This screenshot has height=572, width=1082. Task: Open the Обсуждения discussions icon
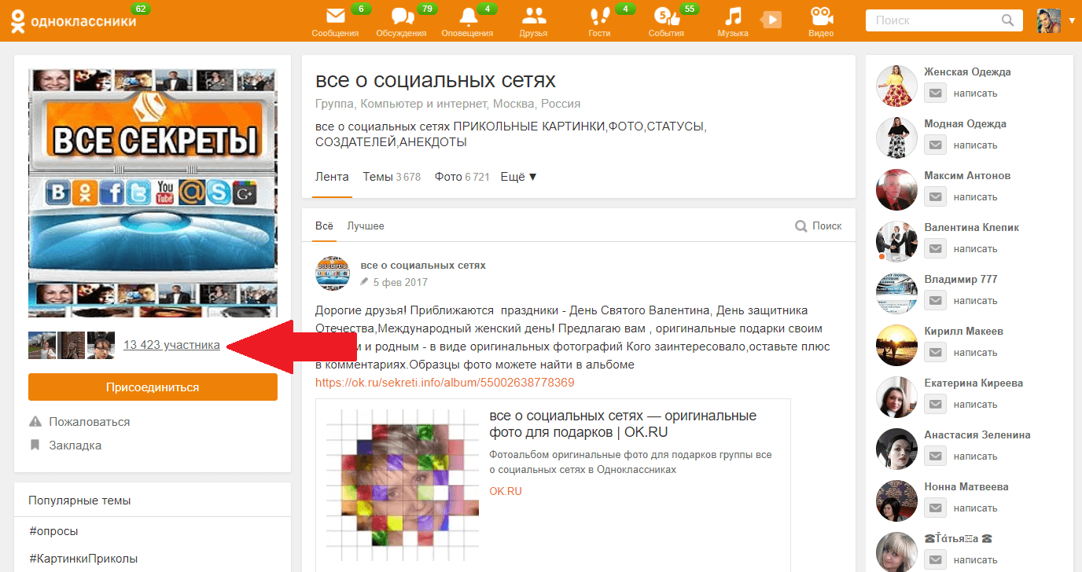coord(402,16)
